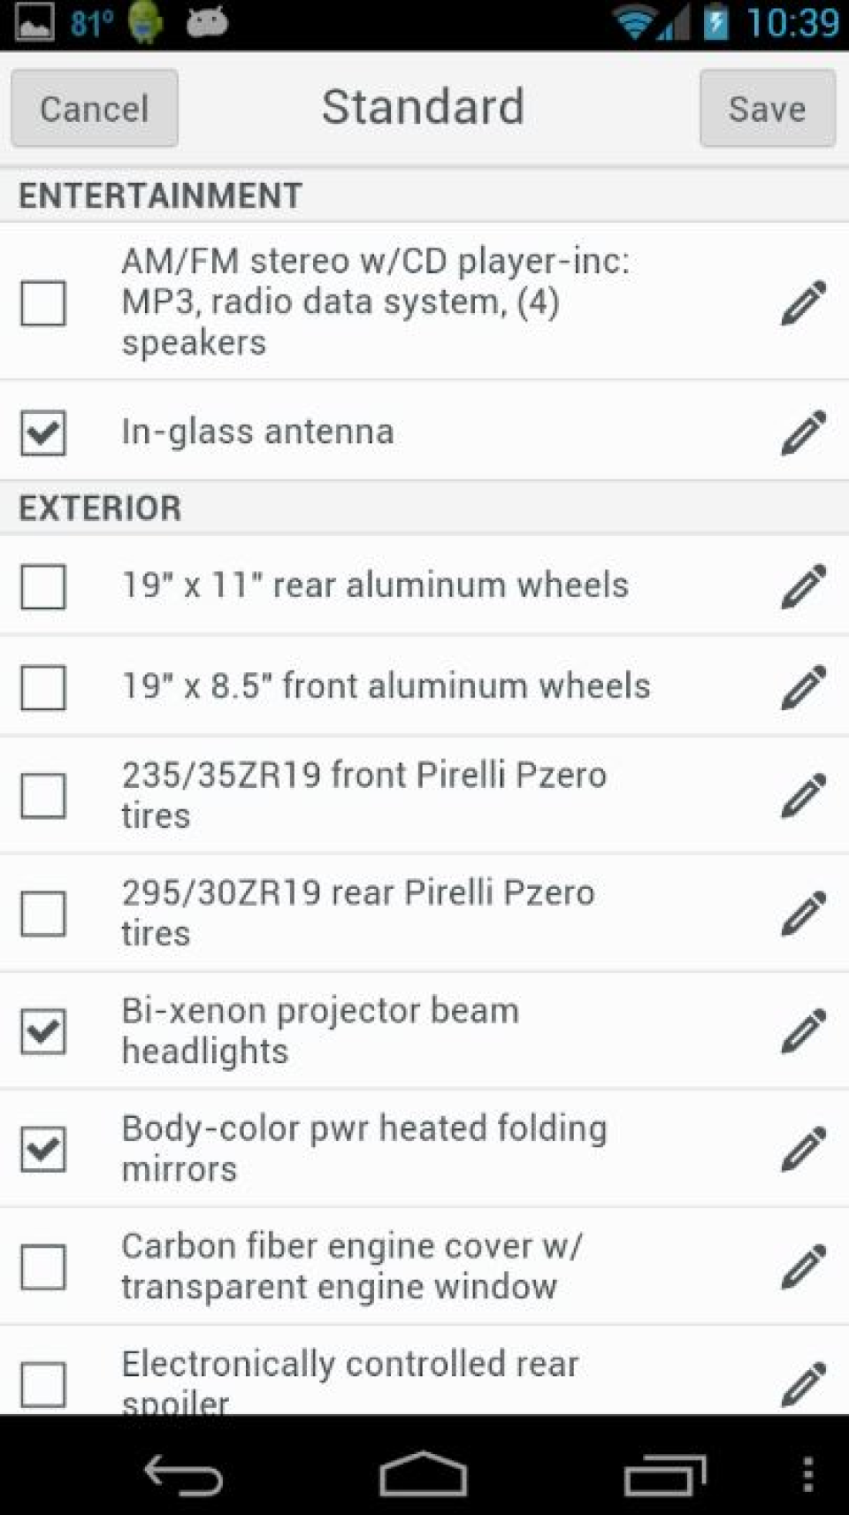Disable Bi-xenon projector beam headlights checkbox

pyautogui.click(x=43, y=1031)
